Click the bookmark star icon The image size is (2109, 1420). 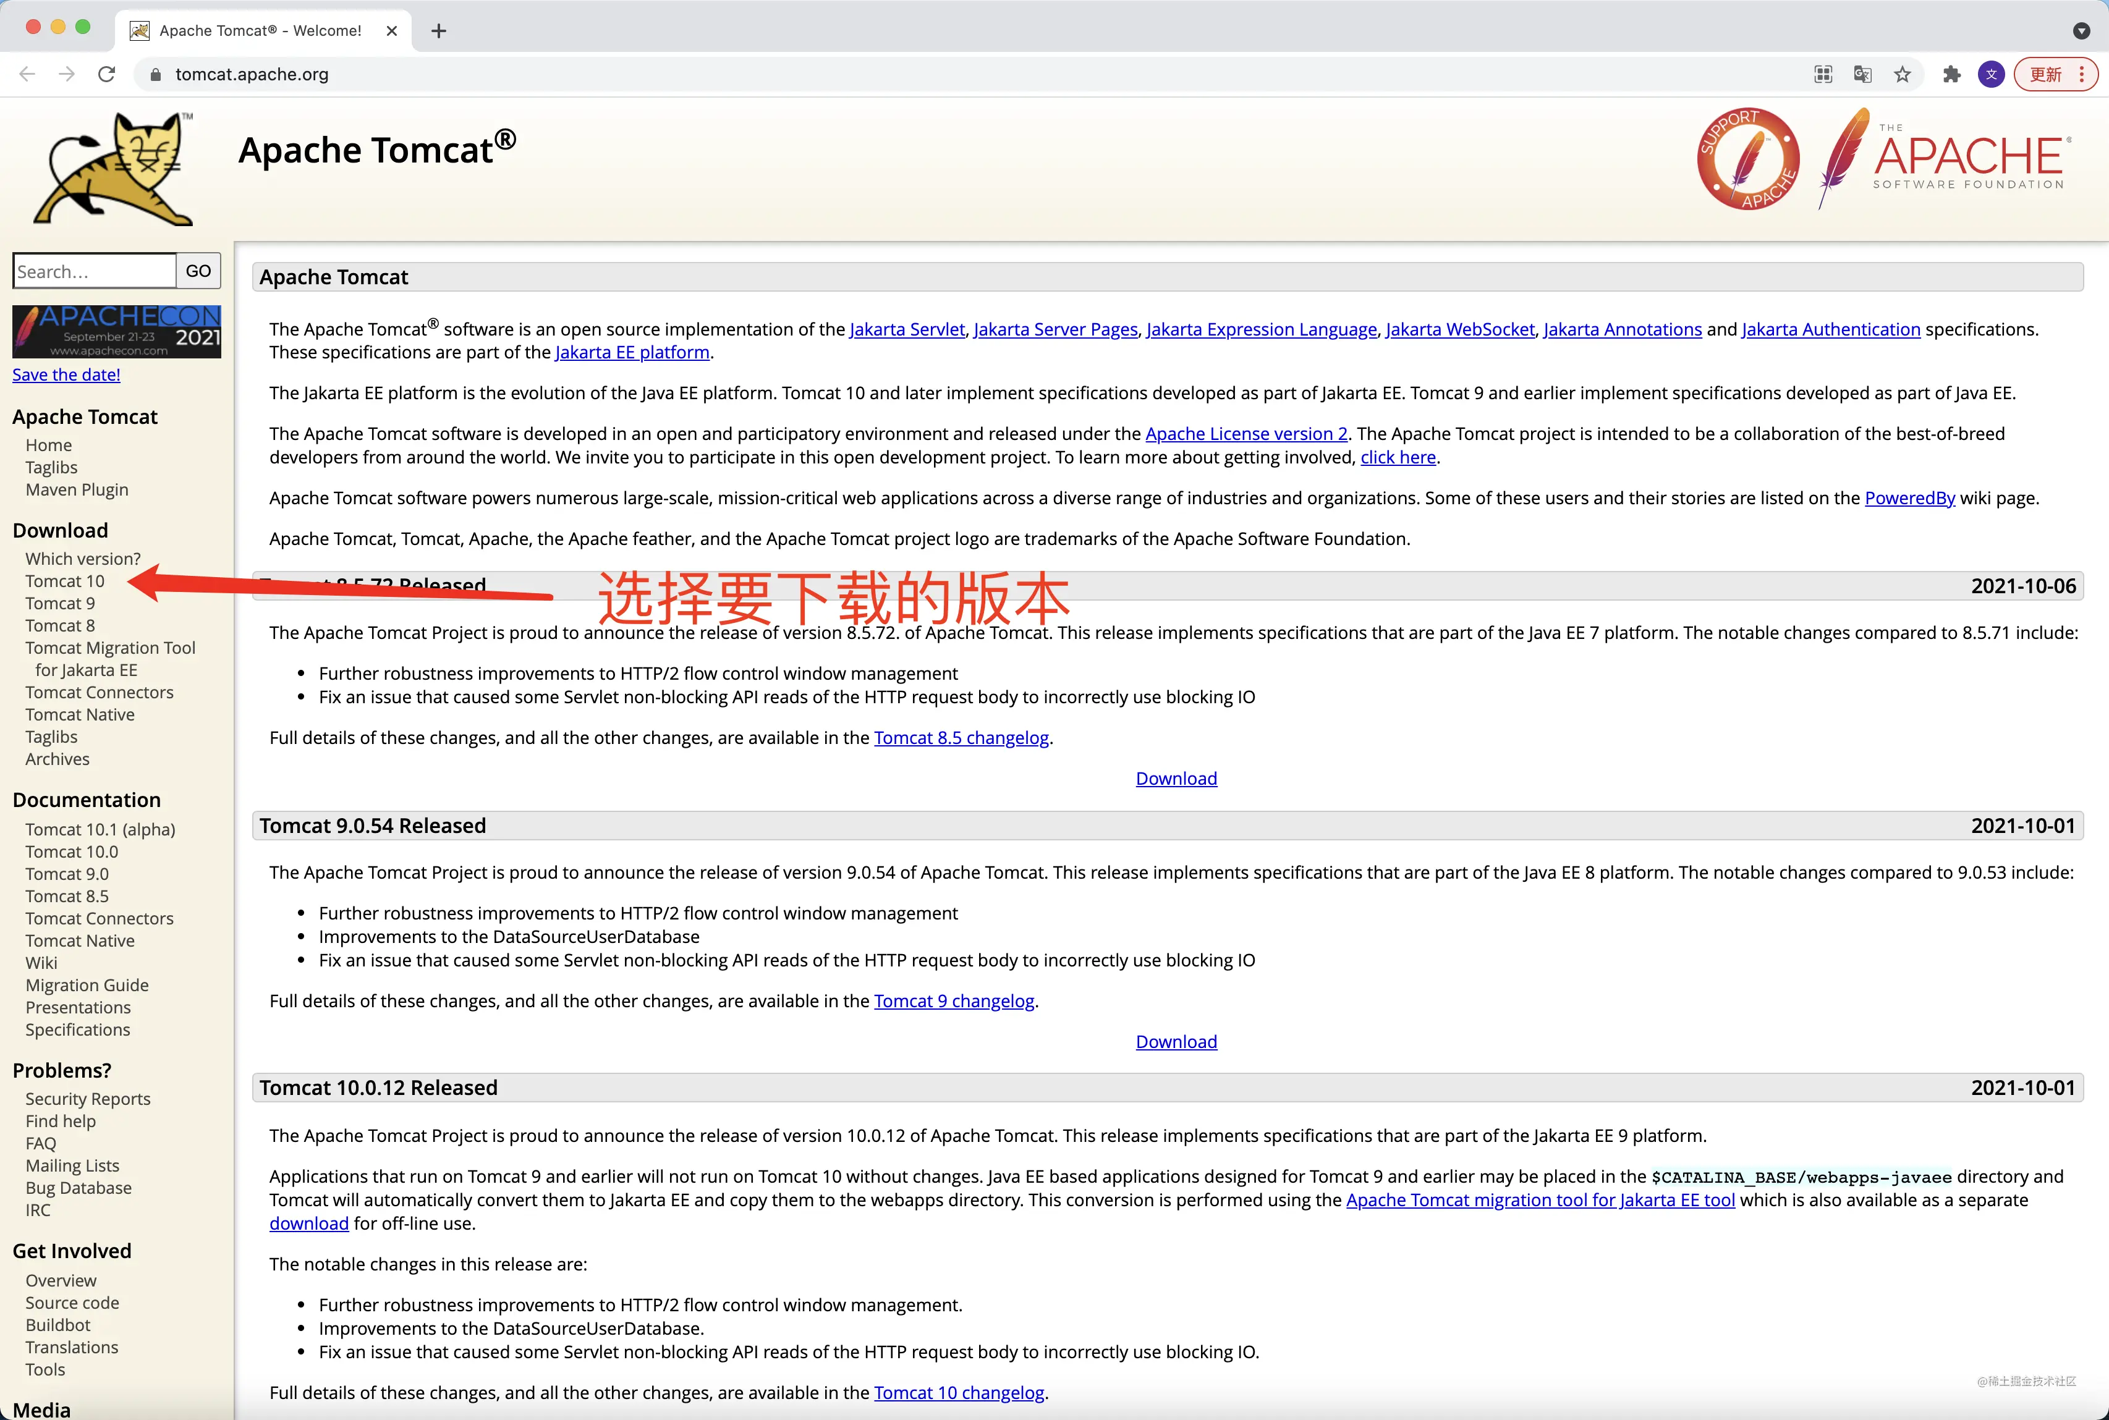point(1901,74)
